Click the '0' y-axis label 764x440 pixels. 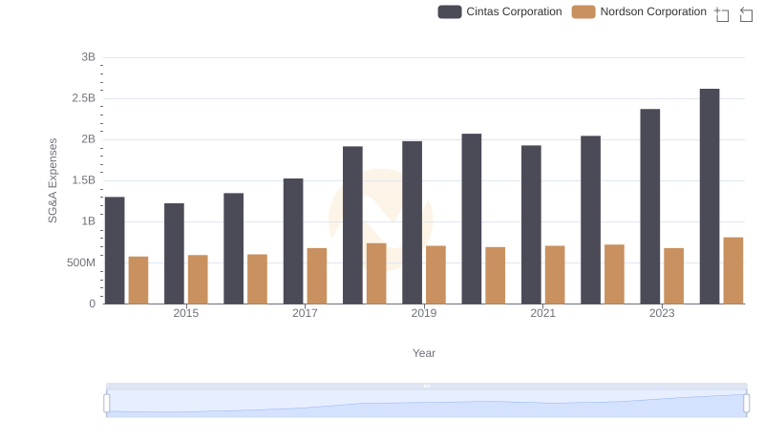click(92, 304)
